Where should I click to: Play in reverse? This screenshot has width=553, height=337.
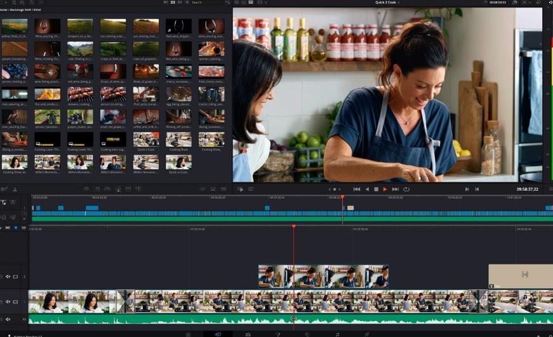[367, 189]
